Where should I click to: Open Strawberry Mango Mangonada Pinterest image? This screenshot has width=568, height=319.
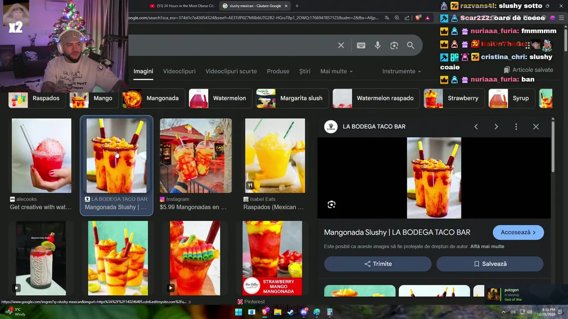(x=272, y=258)
